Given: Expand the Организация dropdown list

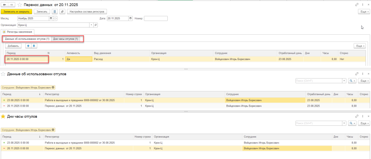Looking at the screenshot, I should [x=91, y=25].
